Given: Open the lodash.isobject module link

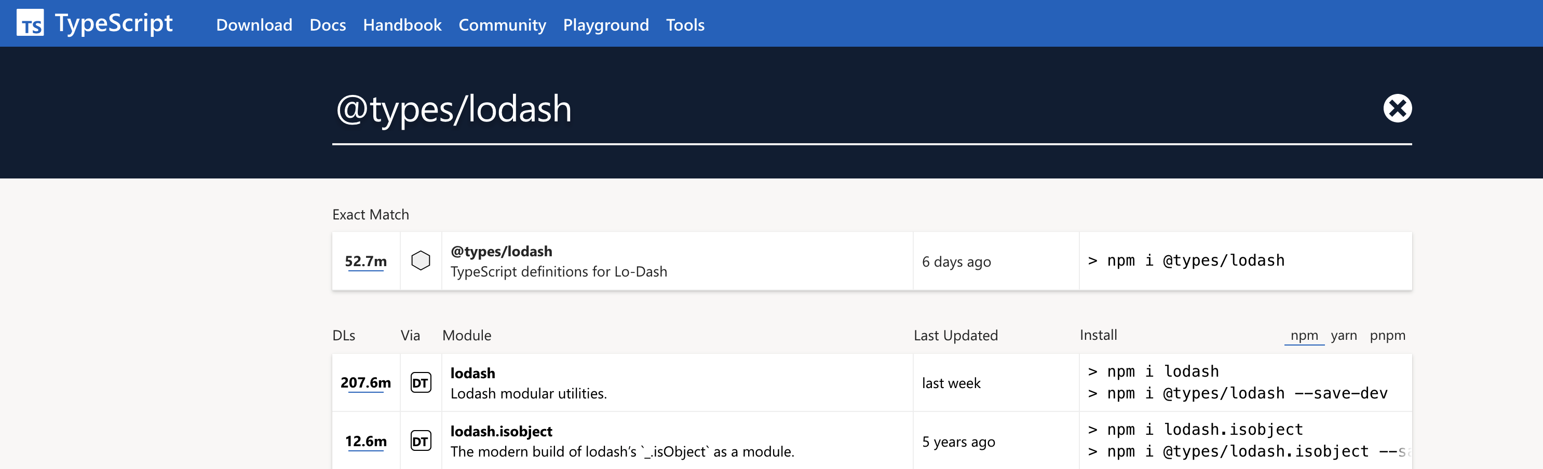Looking at the screenshot, I should pyautogui.click(x=501, y=431).
